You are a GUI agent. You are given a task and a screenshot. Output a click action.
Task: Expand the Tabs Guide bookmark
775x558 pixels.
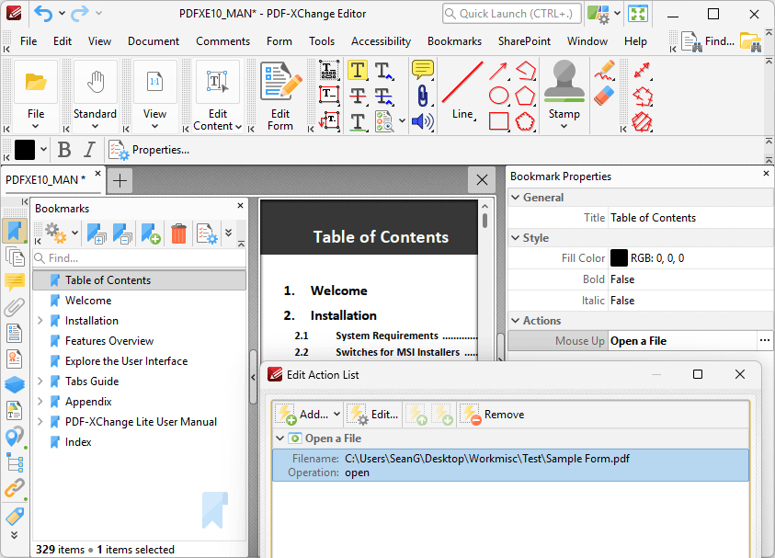pyautogui.click(x=40, y=381)
